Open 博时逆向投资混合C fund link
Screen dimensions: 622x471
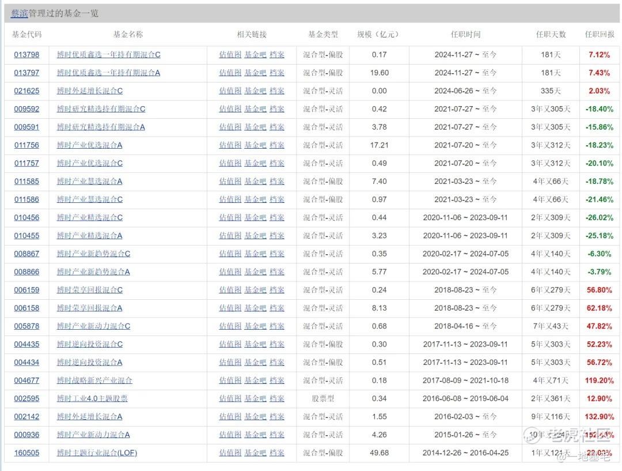pos(90,344)
